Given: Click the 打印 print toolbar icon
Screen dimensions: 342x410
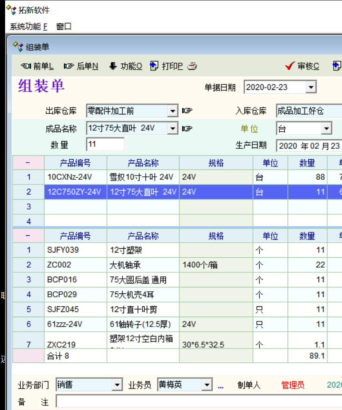Looking at the screenshot, I should click(x=154, y=66).
